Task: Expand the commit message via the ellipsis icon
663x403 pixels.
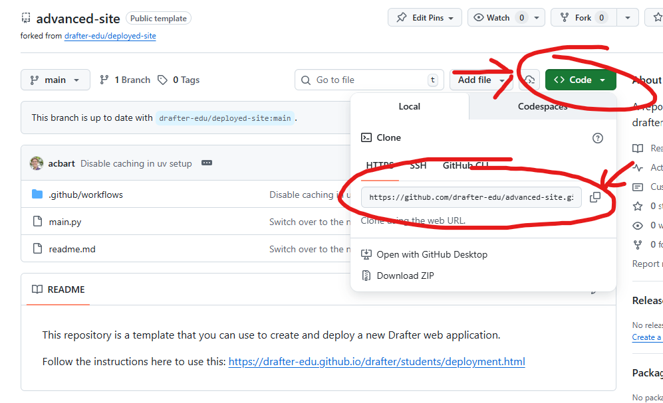Action: pos(207,163)
